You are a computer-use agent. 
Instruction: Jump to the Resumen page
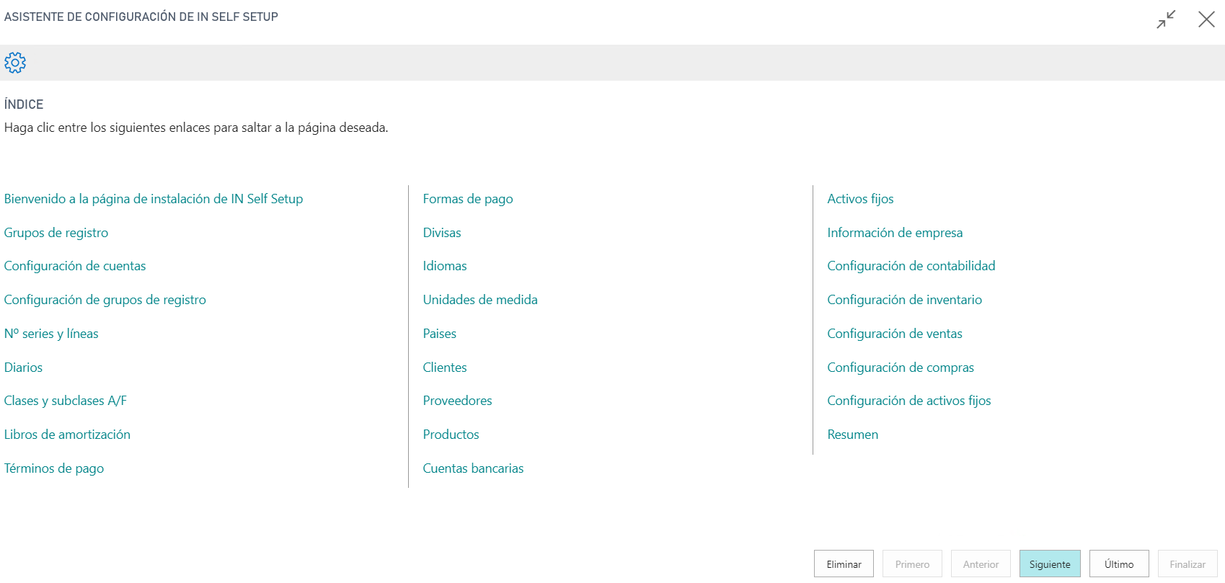[x=853, y=435]
